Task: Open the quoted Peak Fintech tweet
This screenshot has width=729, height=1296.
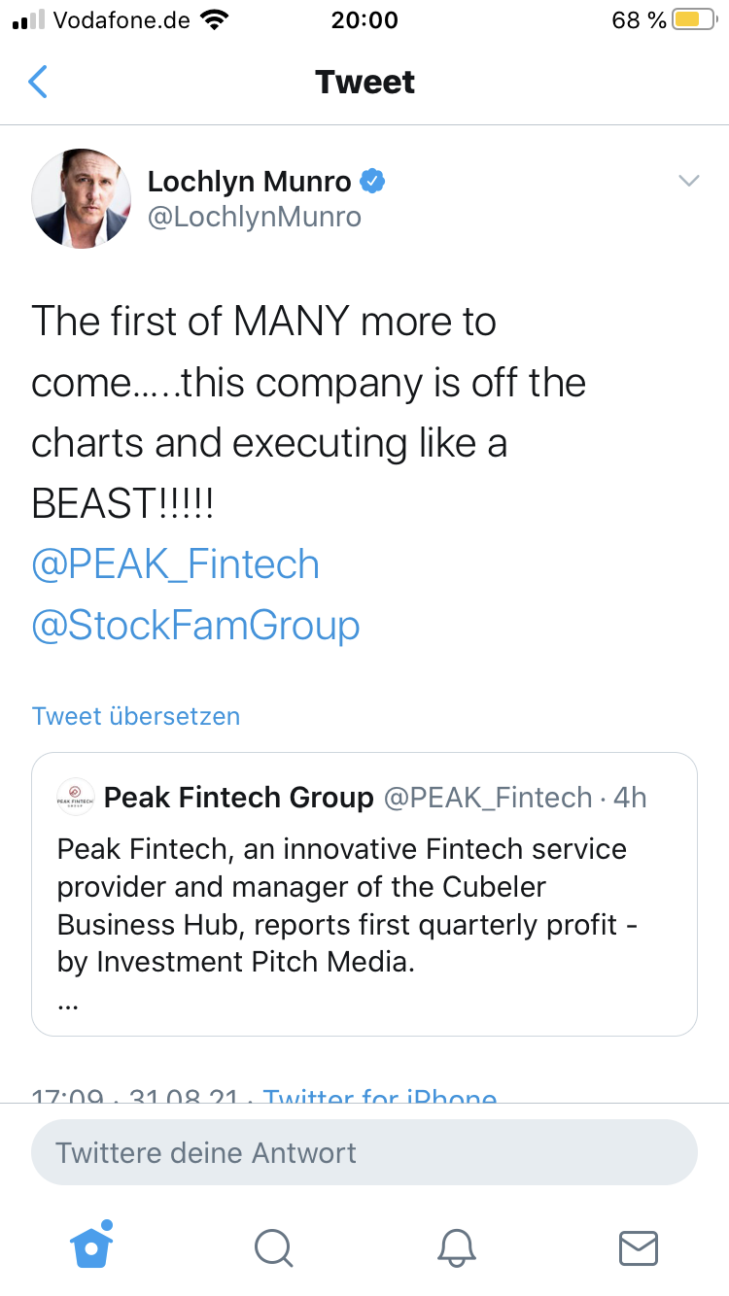Action: (x=364, y=904)
